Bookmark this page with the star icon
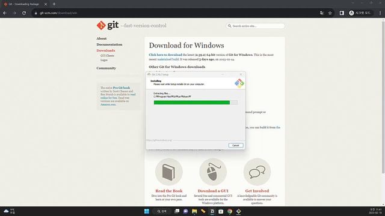 click(x=330, y=13)
